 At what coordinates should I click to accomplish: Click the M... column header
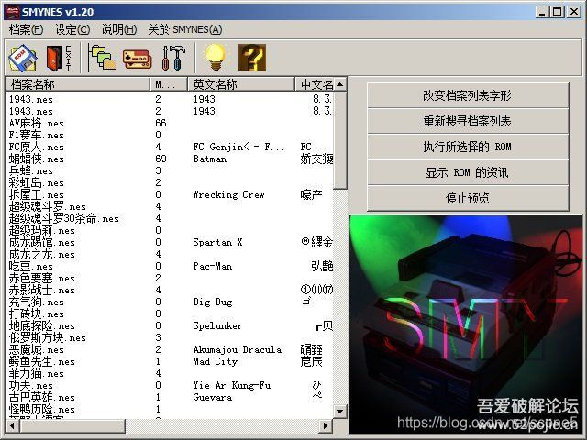pyautogui.click(x=169, y=84)
